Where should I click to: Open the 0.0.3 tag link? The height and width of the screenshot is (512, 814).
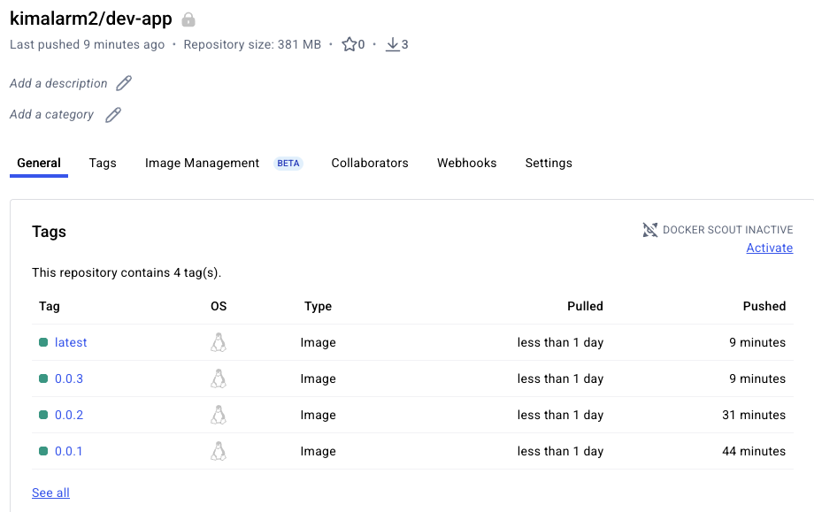click(69, 378)
